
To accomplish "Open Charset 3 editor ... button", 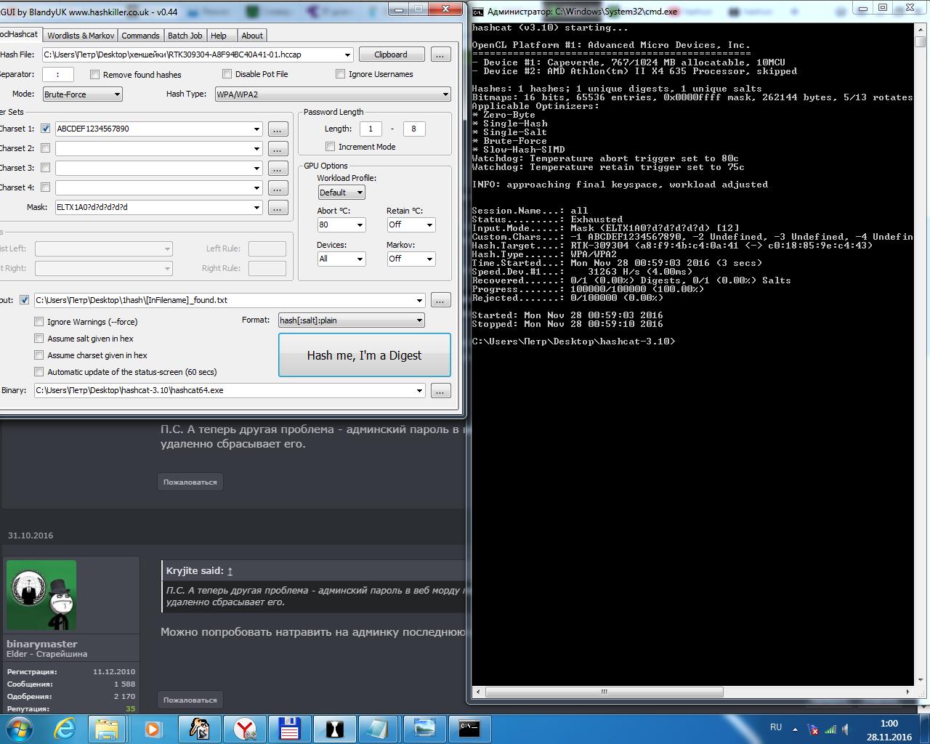I will 278,169.
